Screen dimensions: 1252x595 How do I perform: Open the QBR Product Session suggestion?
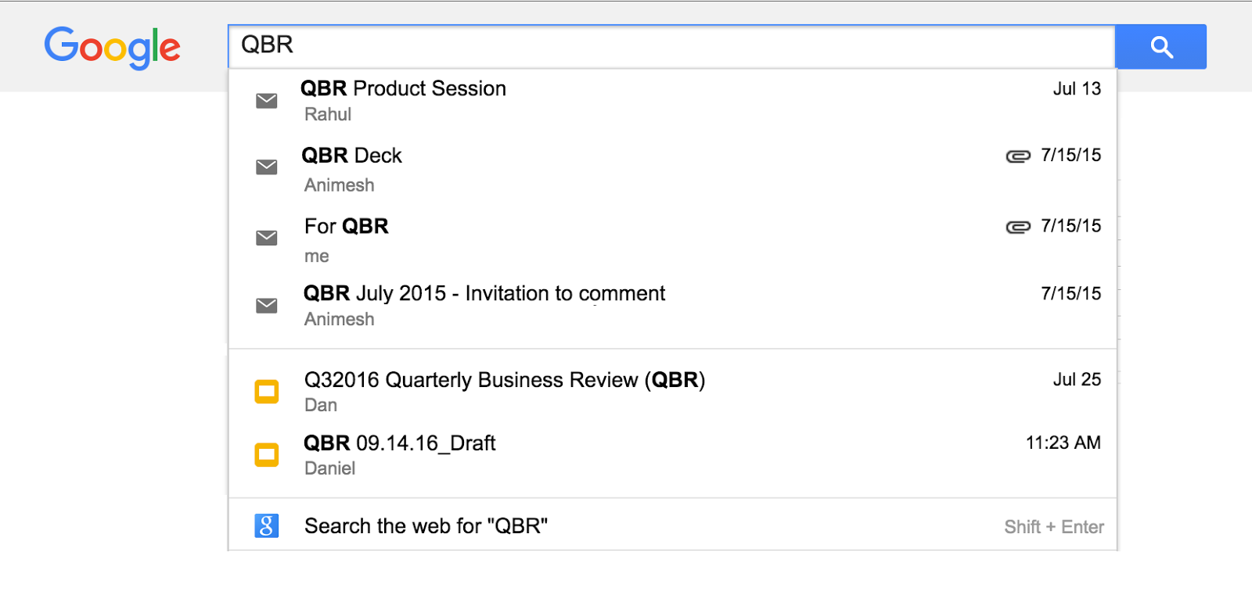[x=672, y=102]
